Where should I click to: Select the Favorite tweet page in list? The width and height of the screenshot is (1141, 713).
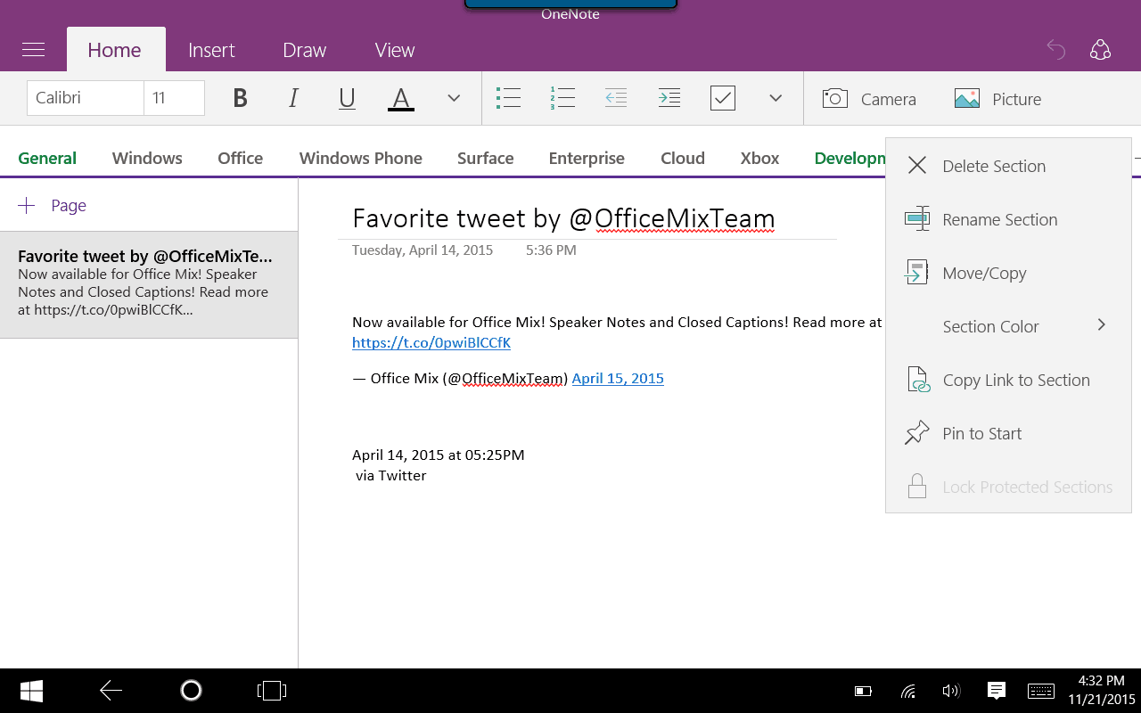tap(149, 284)
